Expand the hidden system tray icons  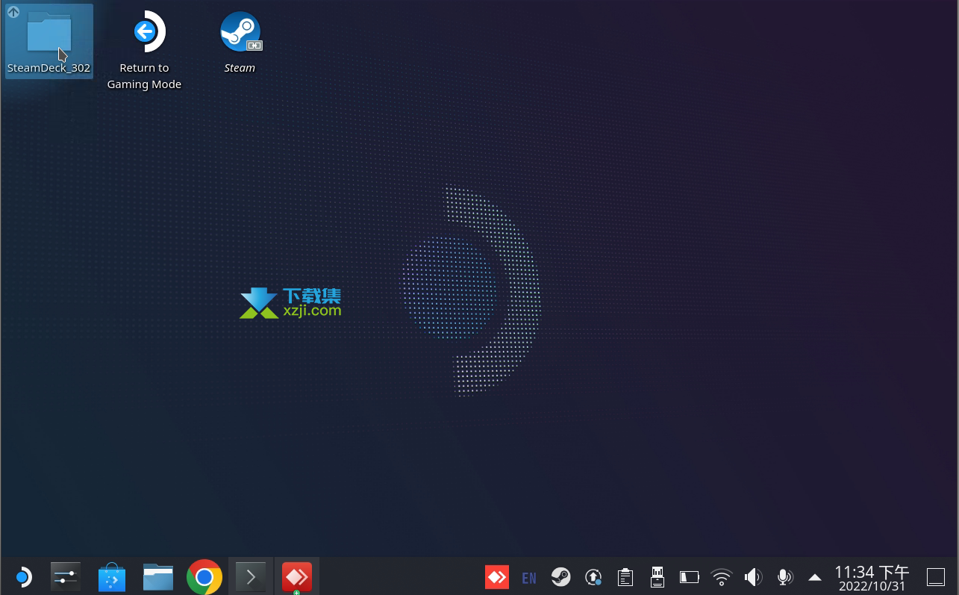pyautogui.click(x=814, y=577)
